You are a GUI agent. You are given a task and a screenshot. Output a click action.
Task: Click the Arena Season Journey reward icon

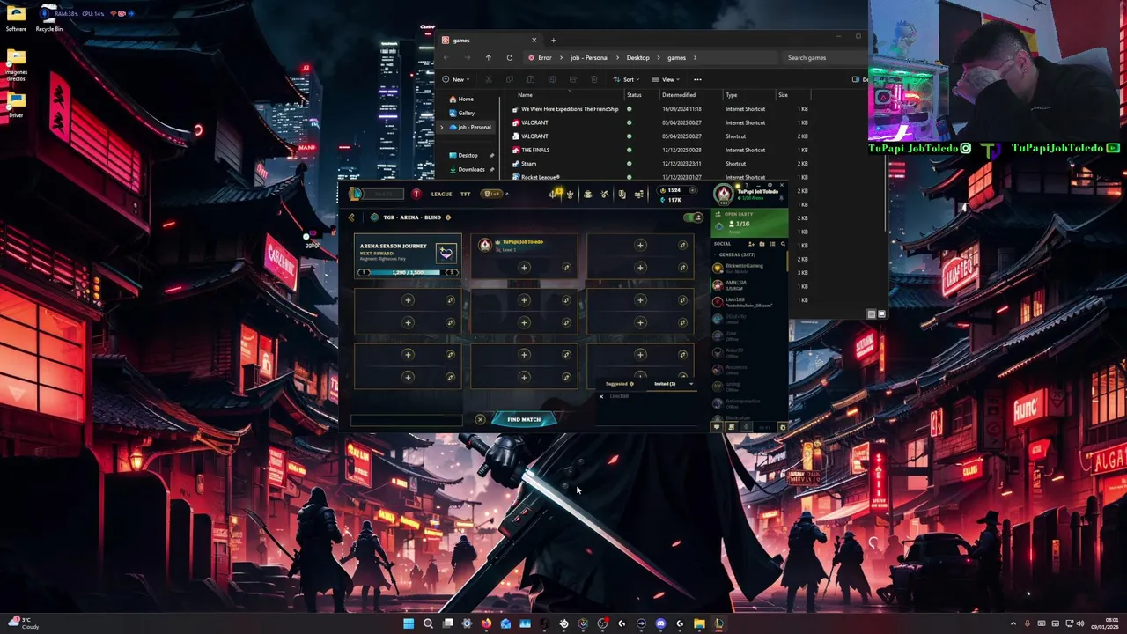pyautogui.click(x=446, y=253)
